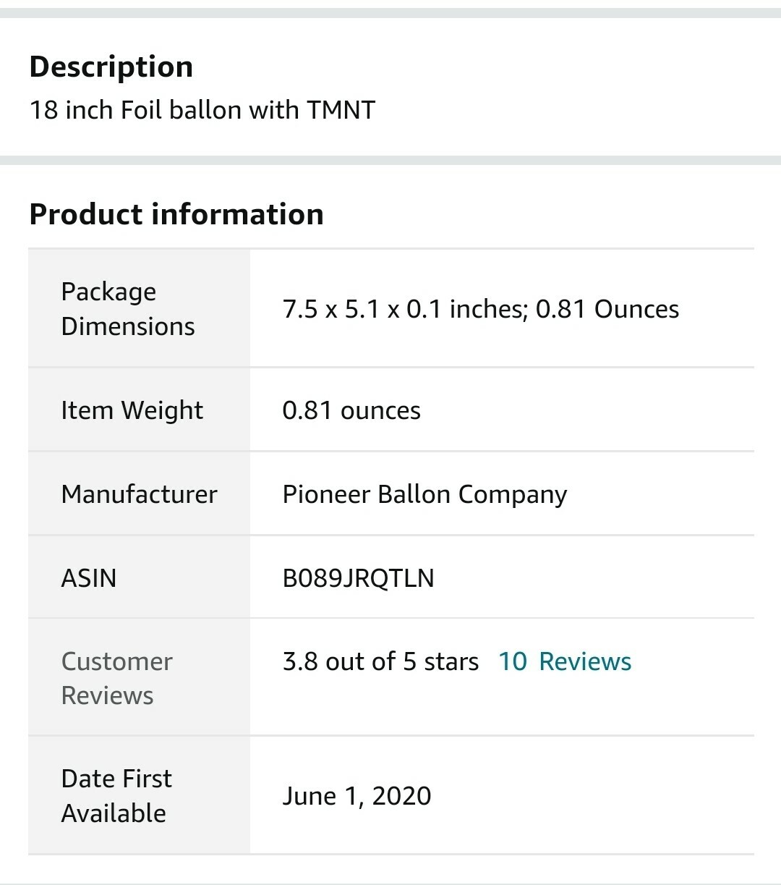The height and width of the screenshot is (885, 781).
Task: Select the Product information heading
Action: tap(176, 214)
